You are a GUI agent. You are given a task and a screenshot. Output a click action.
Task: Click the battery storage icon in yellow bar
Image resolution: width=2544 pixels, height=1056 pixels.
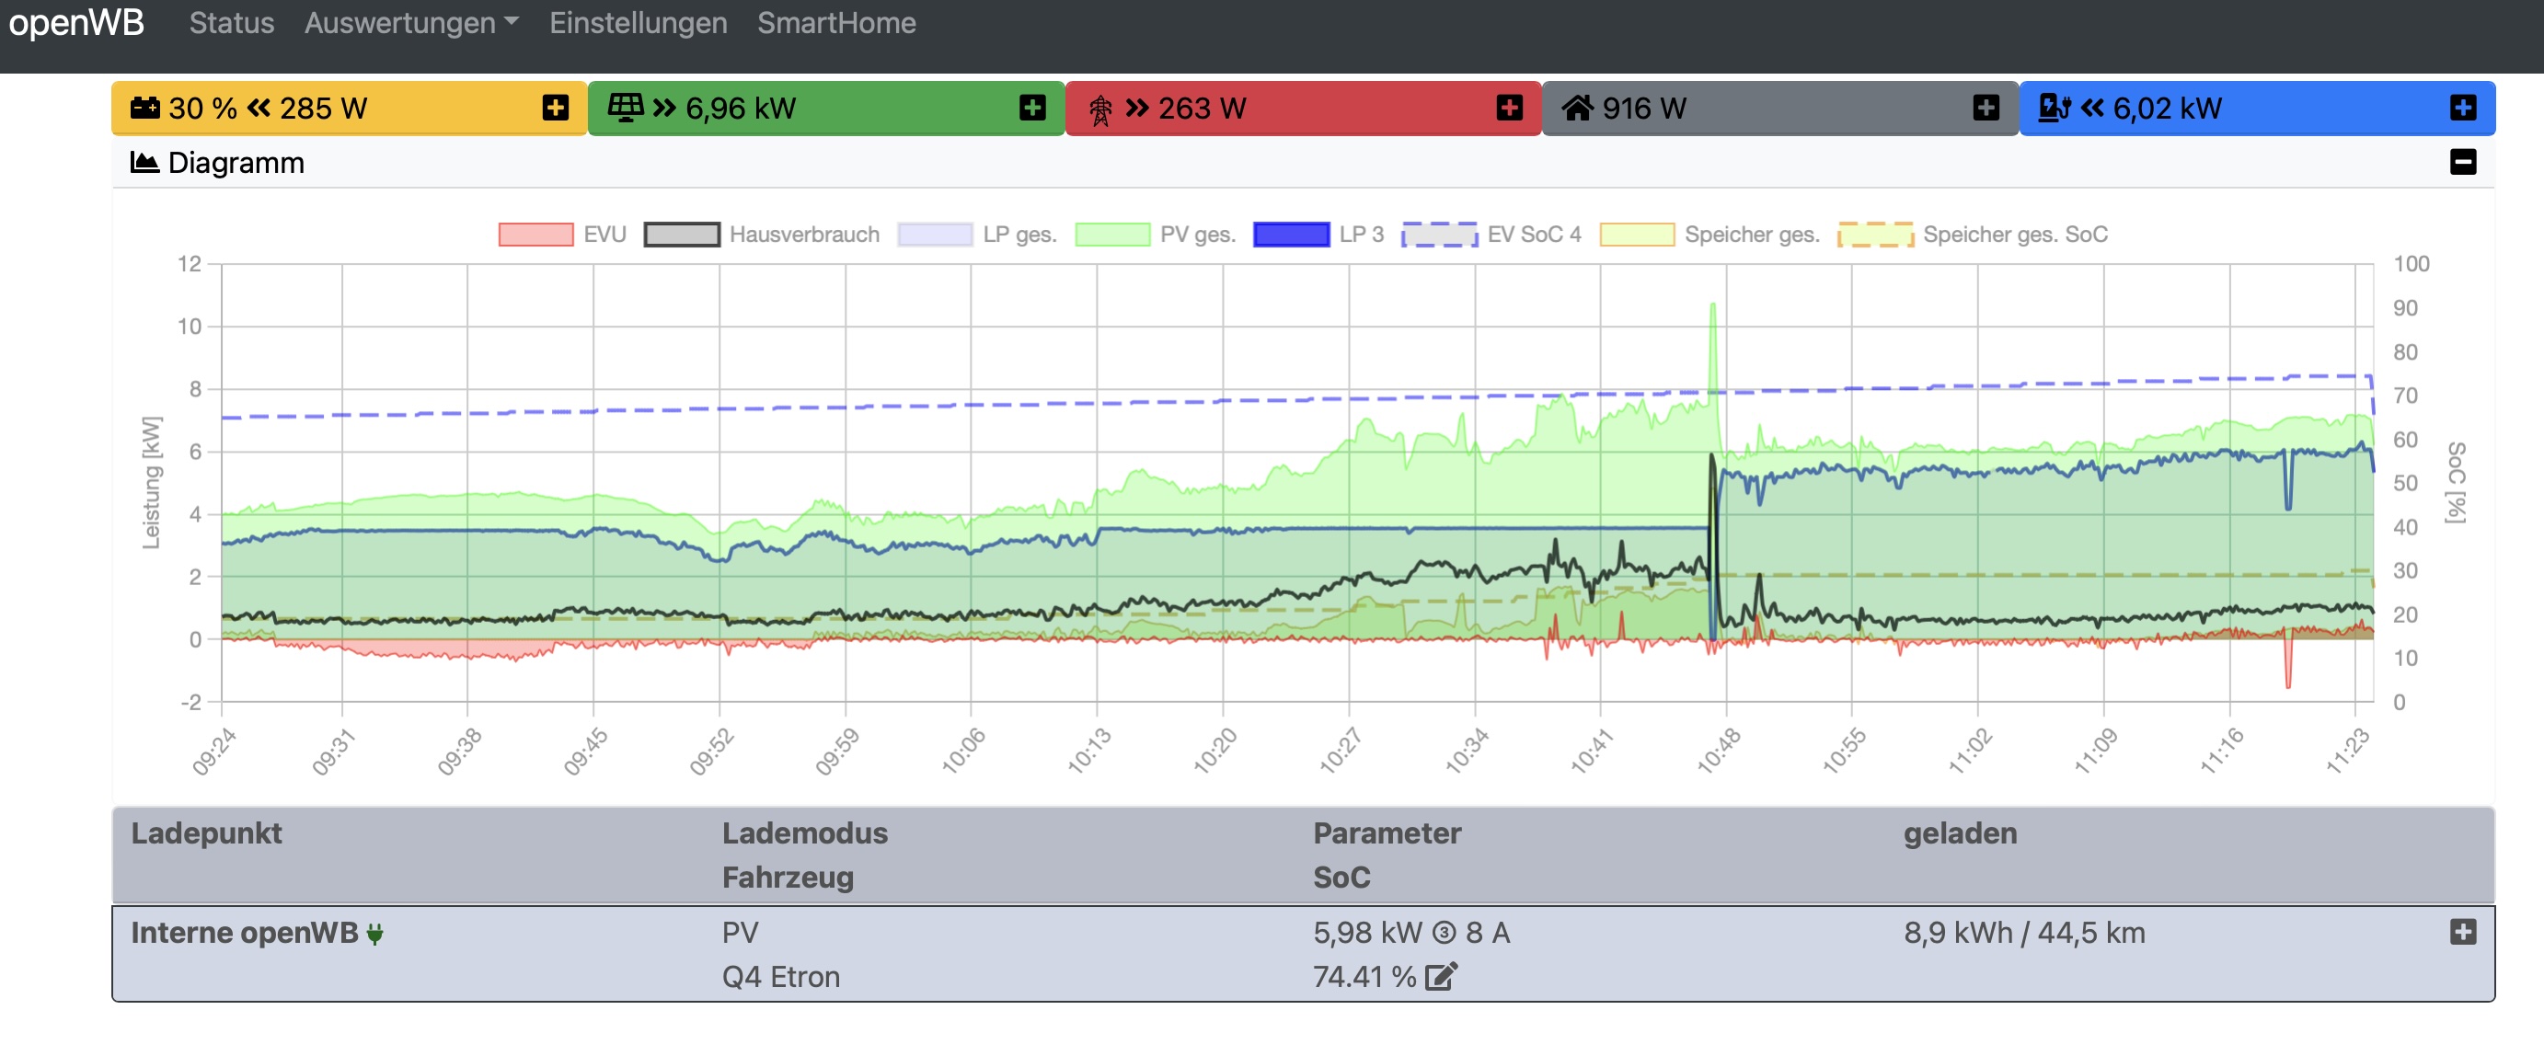point(144,108)
